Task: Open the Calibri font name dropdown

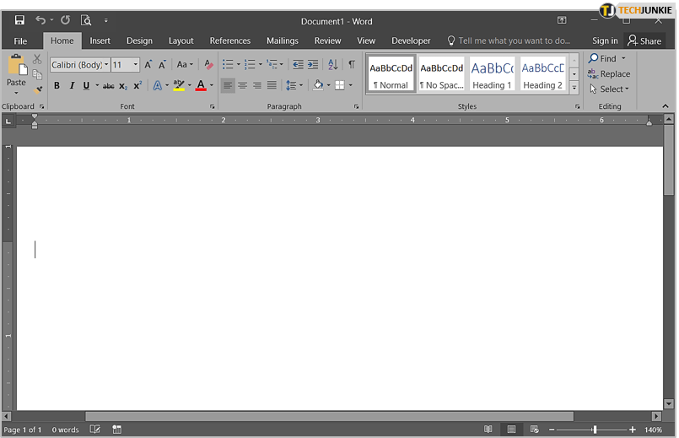Action: (106, 65)
